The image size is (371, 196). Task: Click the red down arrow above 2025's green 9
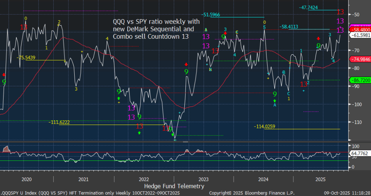pos(318,38)
